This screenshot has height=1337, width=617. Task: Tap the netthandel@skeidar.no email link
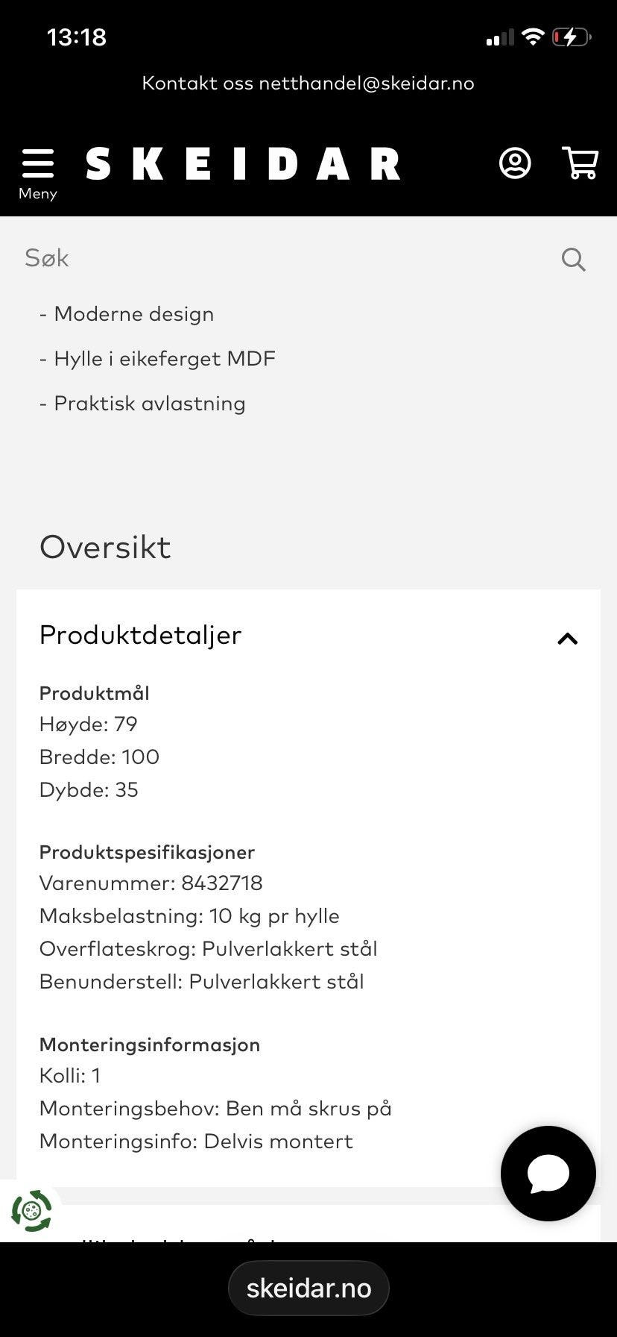pyautogui.click(x=367, y=83)
